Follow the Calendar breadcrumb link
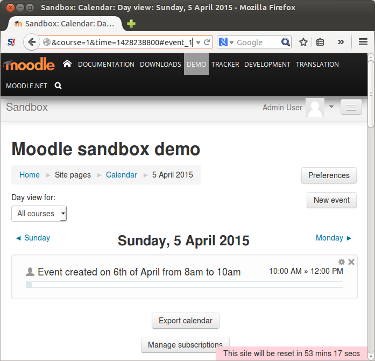This screenshot has height=361, width=375. 122,175
